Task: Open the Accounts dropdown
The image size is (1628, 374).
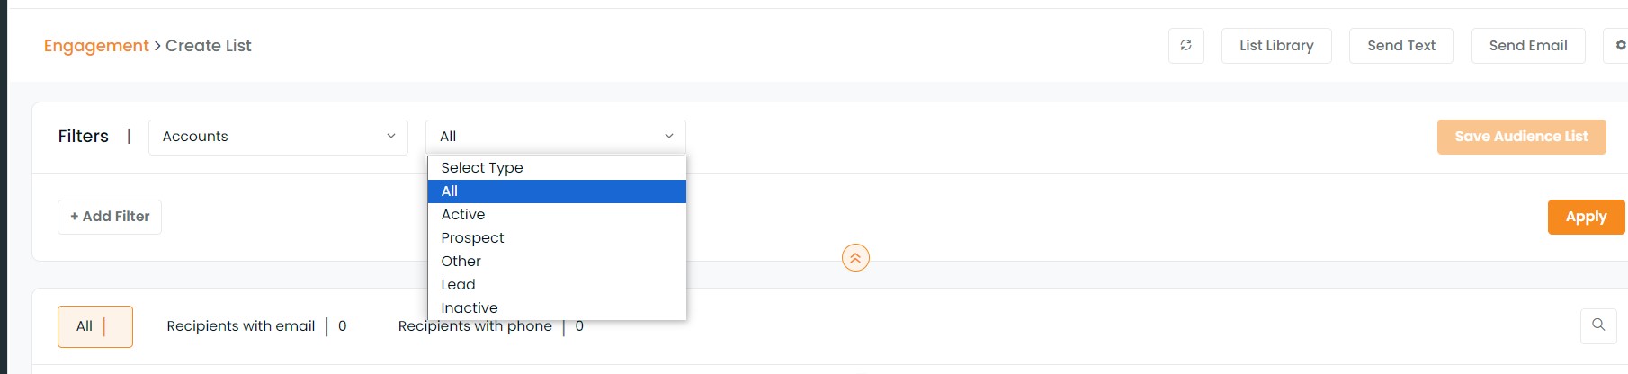Action: [x=278, y=137]
